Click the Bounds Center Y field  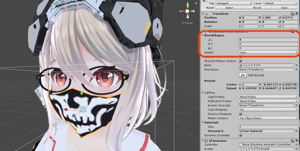(x=270, y=85)
